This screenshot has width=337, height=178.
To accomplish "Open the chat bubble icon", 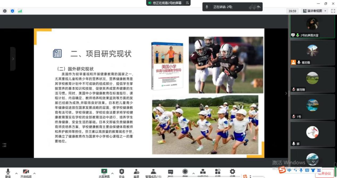I will click(170, 172).
